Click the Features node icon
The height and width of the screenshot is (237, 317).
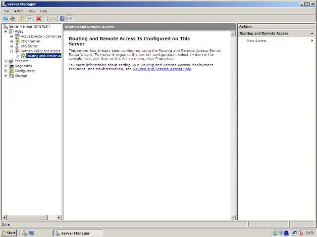pos(11,61)
